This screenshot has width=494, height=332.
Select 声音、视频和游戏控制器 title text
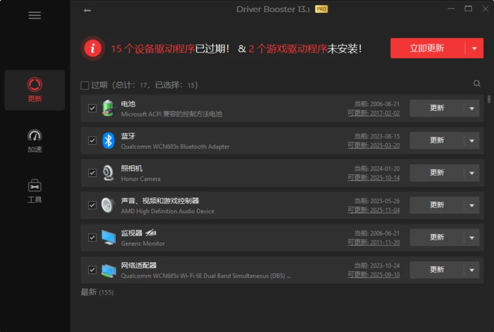pos(160,201)
